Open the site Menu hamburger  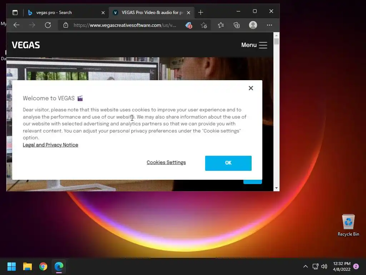254,45
